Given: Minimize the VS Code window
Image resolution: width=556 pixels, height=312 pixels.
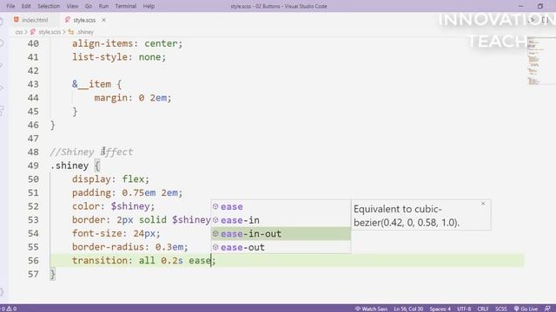Looking at the screenshot, I should (x=520, y=6).
